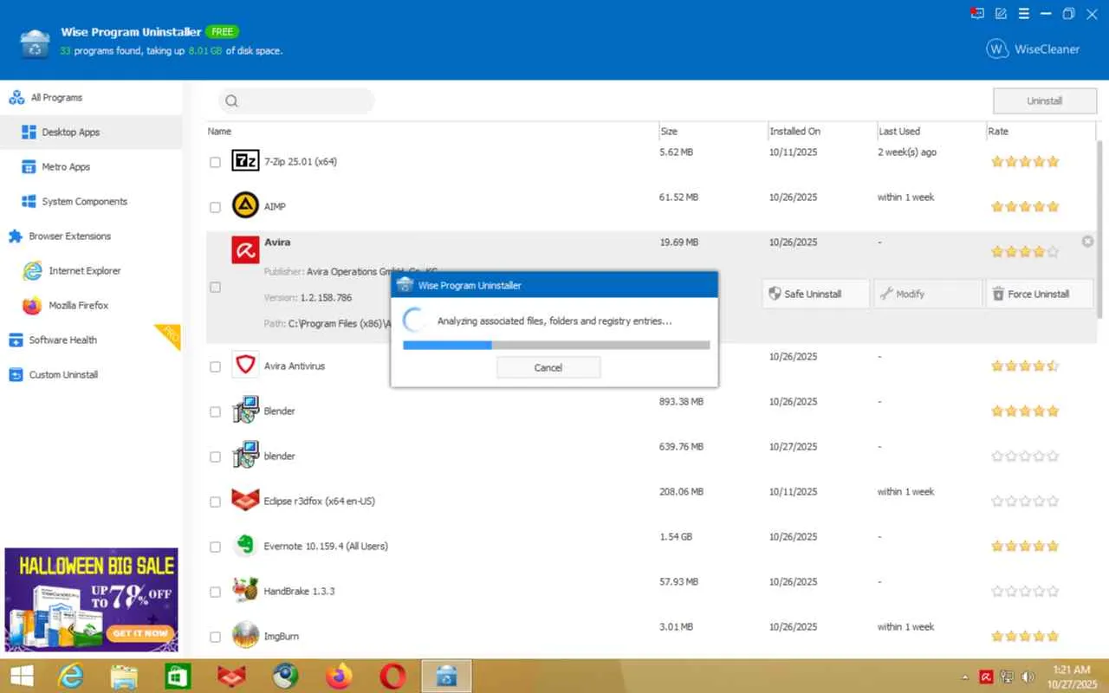
Task: Click the icon of the 893.38 MB Blender
Action: (246, 410)
